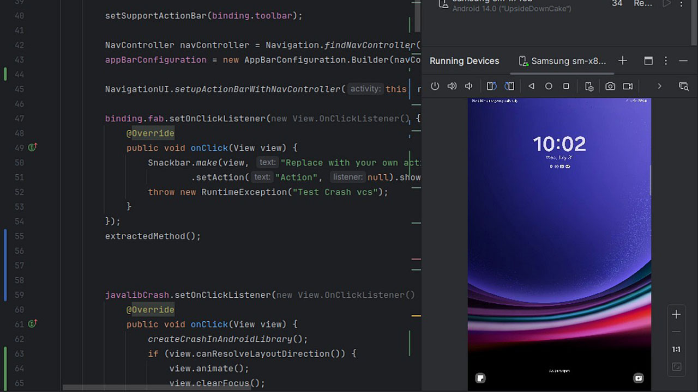Viewport: 698px width, 392px height.
Task: Take a device screenshot with camera icon
Action: point(610,86)
